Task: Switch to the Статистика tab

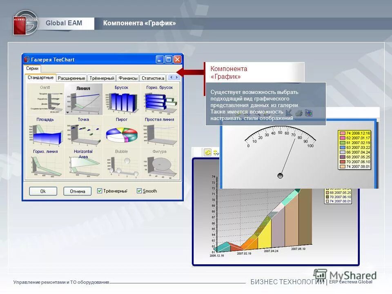Action: [153, 78]
